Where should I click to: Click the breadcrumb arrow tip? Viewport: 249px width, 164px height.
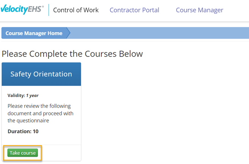click(x=68, y=33)
